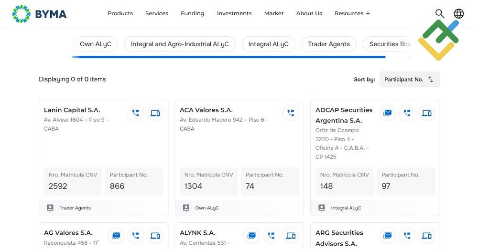Click matricula number 2592
Screen dimensions: 478x249
click(x=58, y=186)
